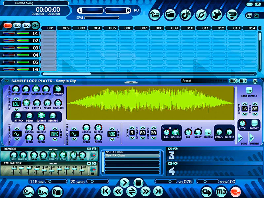Trigger the Random button in the sample player
Image resolution: width=264 pixels, height=198 pixels.
[x=254, y=123]
